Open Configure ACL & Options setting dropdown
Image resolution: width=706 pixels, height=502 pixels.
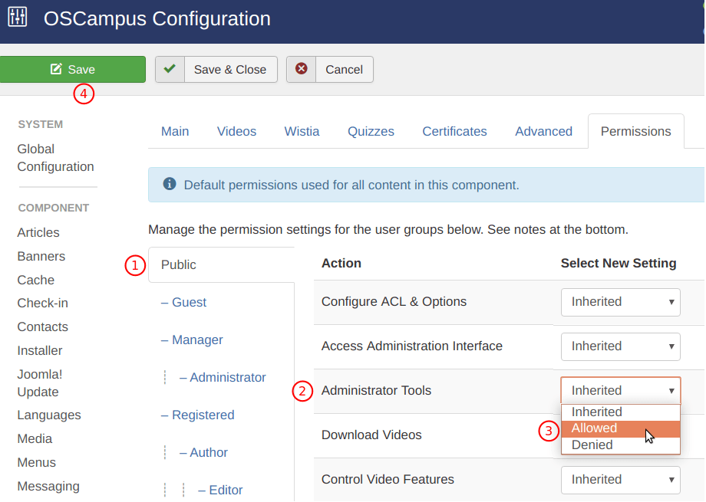click(621, 302)
